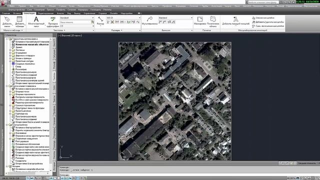Click the UCS axis icon in viewport
320x180 pixels.
pos(65,152)
